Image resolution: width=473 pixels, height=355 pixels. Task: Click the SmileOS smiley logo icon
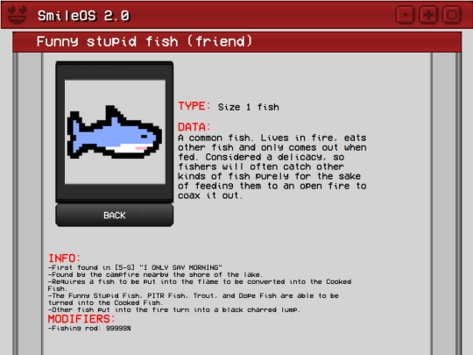point(18,15)
